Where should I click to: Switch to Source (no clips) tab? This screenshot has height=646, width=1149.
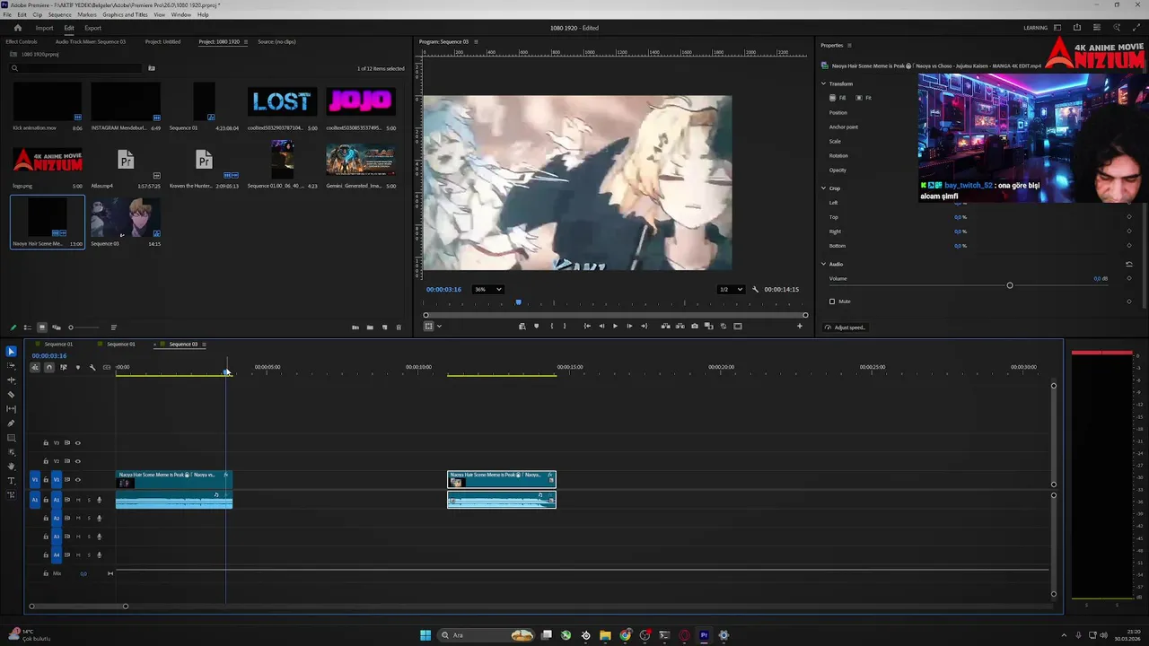276,41
